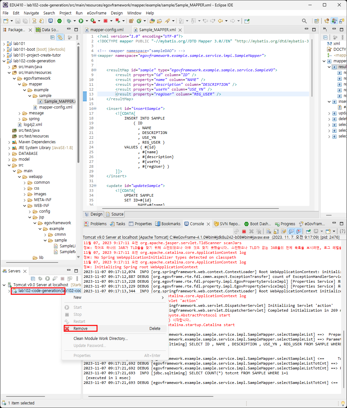This screenshot has width=347, height=408.
Task: Switch to the Source editor tab
Action: click(x=115, y=214)
